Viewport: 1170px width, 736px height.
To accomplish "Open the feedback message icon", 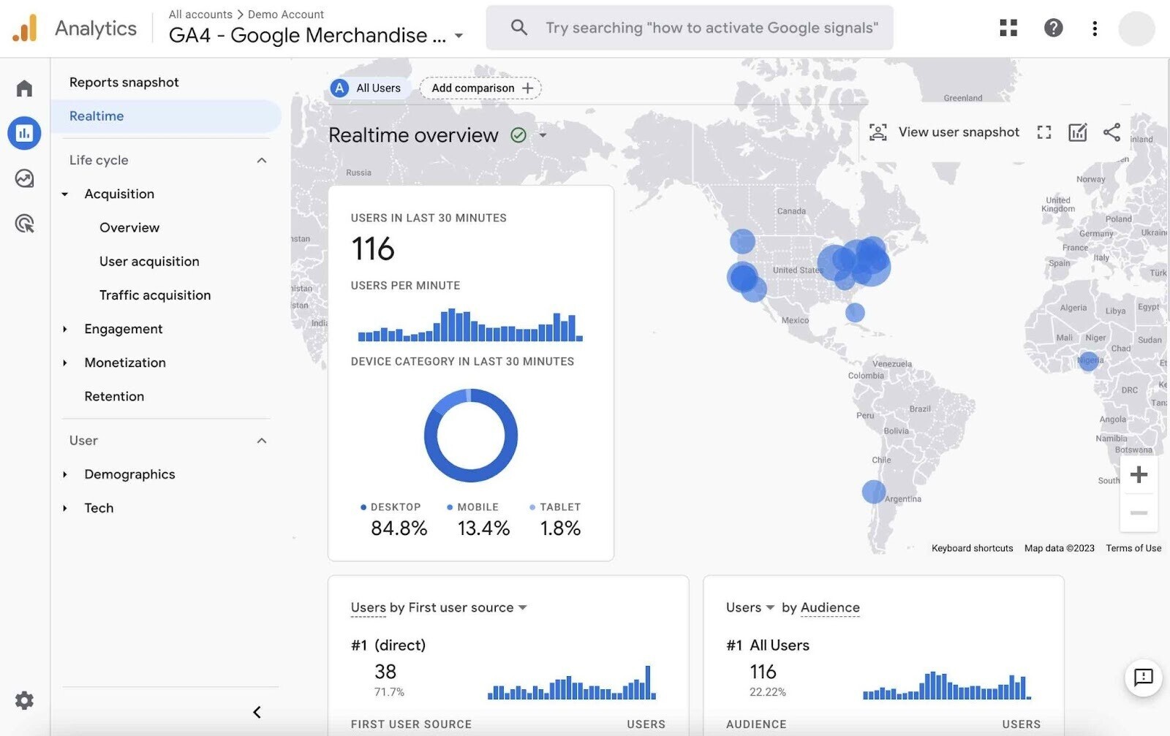I will [x=1143, y=677].
